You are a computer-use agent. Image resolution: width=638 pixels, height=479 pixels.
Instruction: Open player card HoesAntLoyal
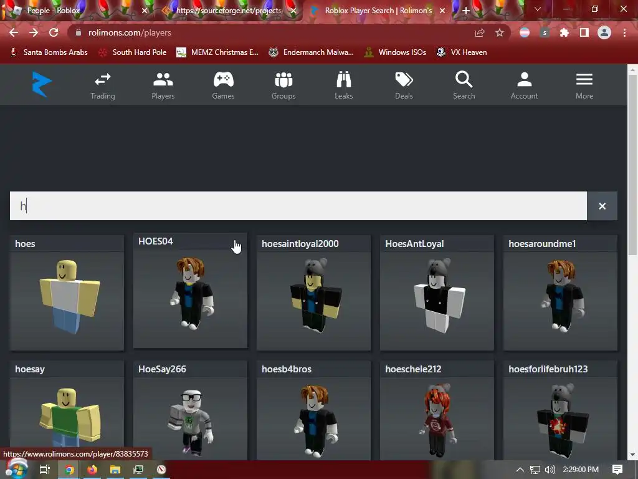(x=437, y=293)
